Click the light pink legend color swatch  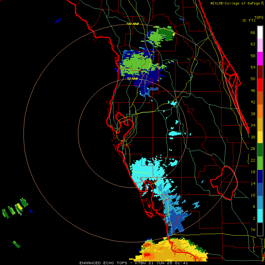pyautogui.click(x=260, y=45)
